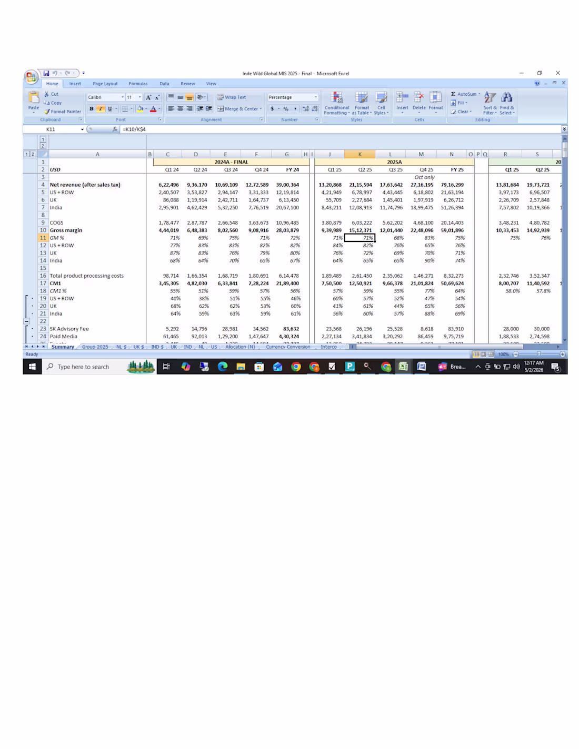Expand the AutoSum dropdown arrow
The width and height of the screenshot is (579, 749).
[479, 94]
